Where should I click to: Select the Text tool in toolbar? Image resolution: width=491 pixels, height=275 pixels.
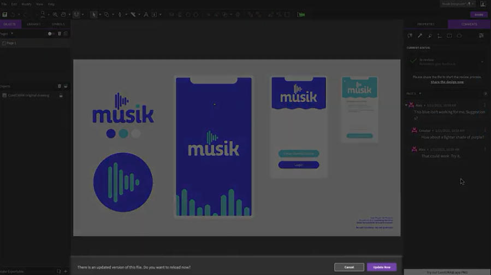(x=146, y=14)
